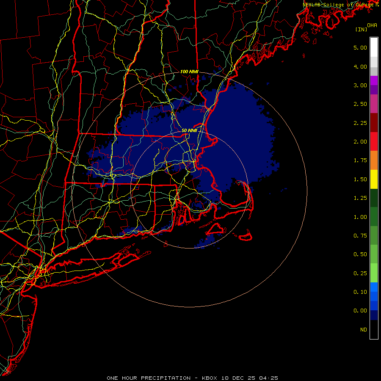The width and height of the screenshot is (381, 381).
Task: Click the 0.10 legend value
Action: [x=360, y=292]
